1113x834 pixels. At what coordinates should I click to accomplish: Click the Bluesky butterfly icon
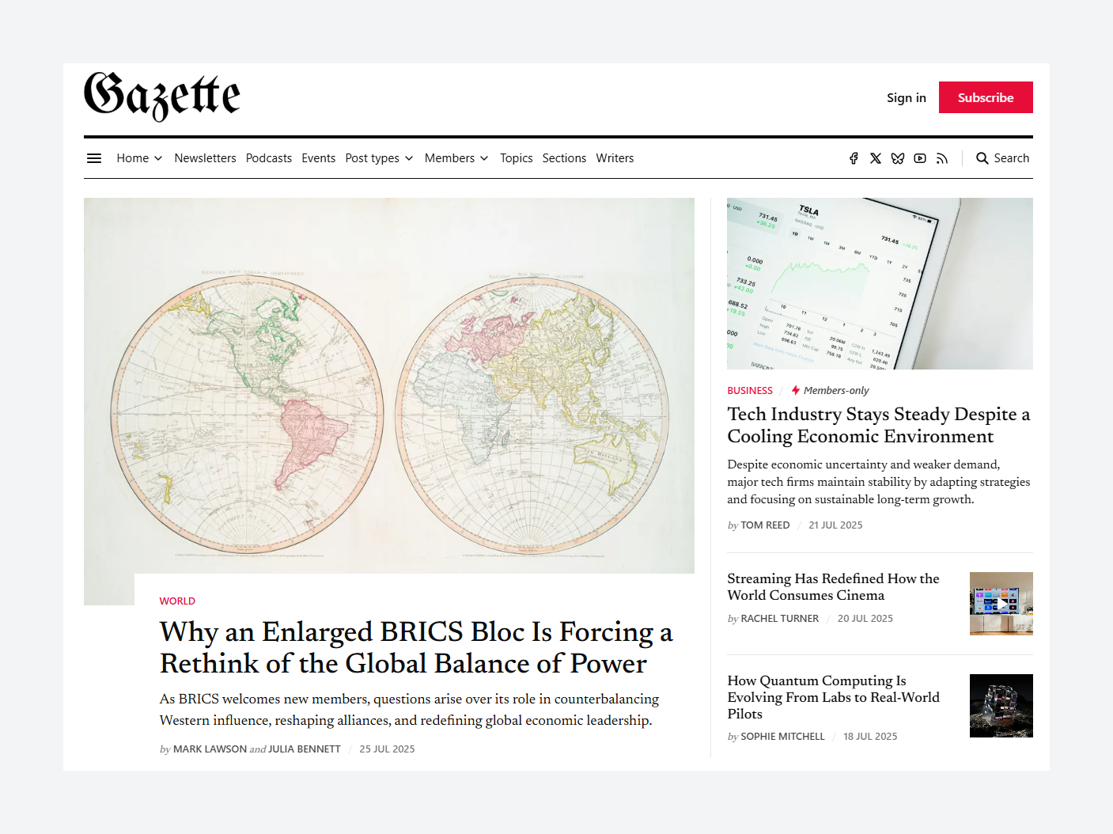tap(898, 158)
